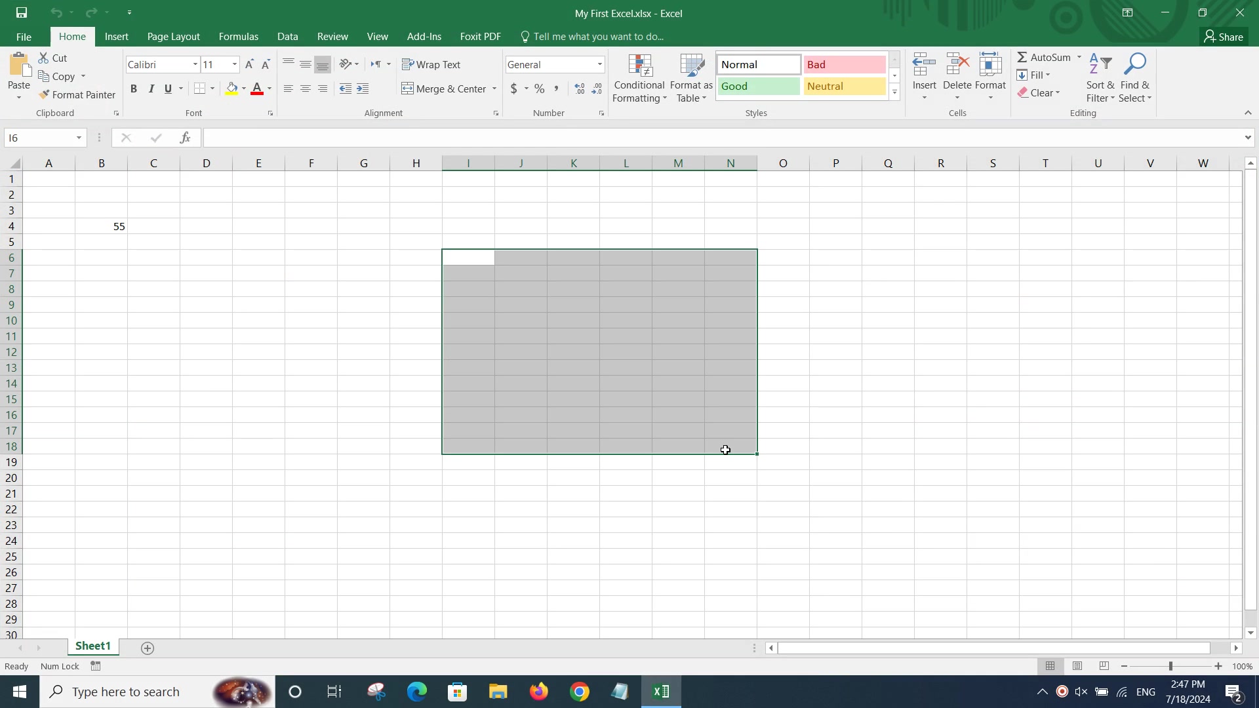Open the Page Layout tab
The height and width of the screenshot is (708, 1259).
[x=173, y=37]
